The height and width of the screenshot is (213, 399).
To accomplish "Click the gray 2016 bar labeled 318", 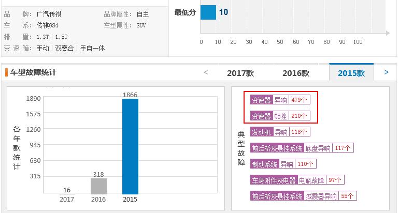I will 98,186.
